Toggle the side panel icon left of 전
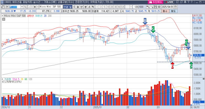 (3, 7)
